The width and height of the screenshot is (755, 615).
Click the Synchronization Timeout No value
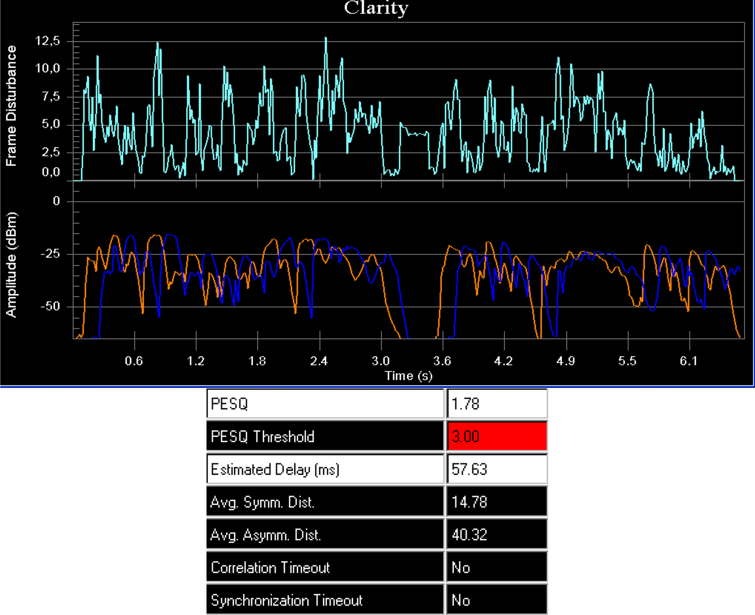(x=497, y=600)
